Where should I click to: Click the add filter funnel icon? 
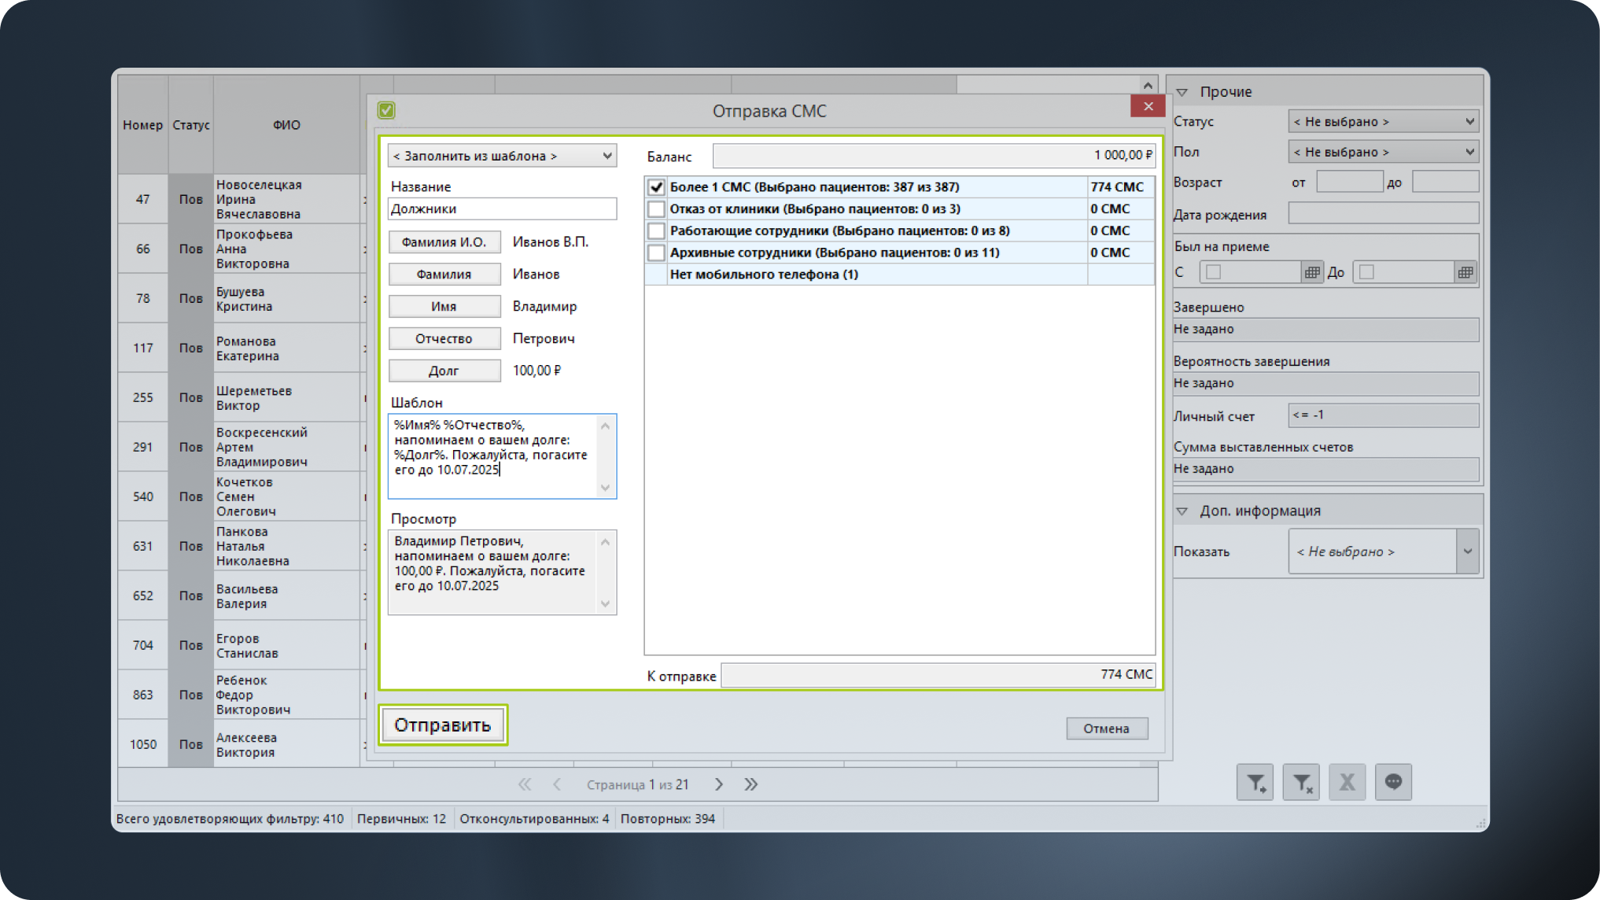(1255, 782)
